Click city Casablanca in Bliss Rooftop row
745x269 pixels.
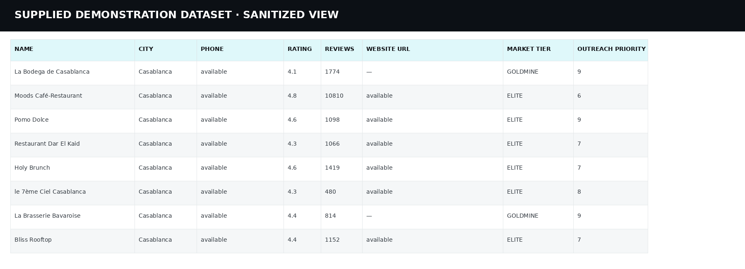(155, 240)
